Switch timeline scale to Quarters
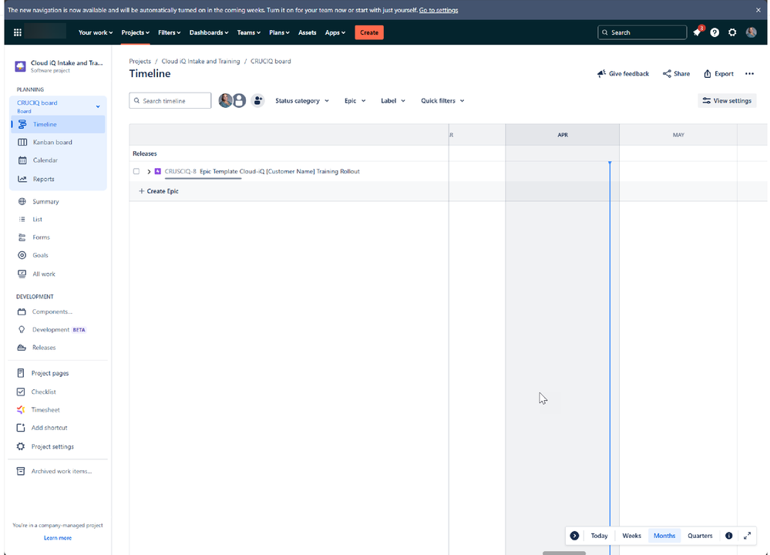Image resolution: width=770 pixels, height=555 pixels. click(700, 536)
